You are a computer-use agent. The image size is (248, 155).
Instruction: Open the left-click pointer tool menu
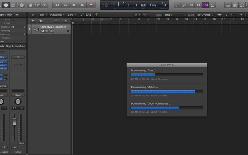(137, 15)
